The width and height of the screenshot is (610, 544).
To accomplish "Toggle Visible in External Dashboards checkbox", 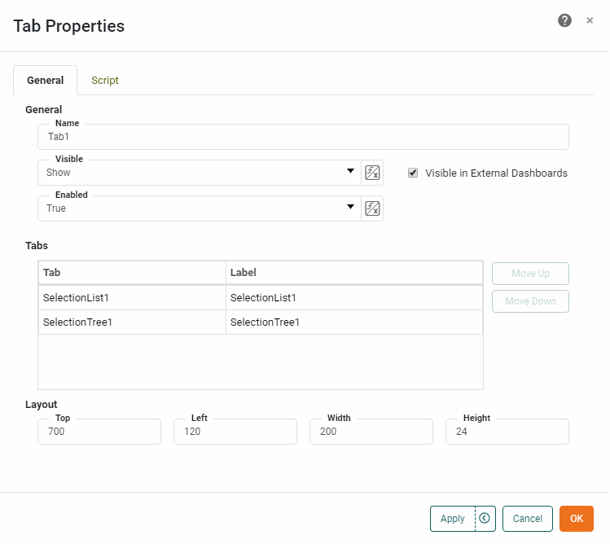I will click(x=413, y=173).
